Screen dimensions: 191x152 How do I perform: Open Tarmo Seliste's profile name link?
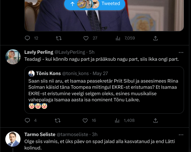[39, 134]
